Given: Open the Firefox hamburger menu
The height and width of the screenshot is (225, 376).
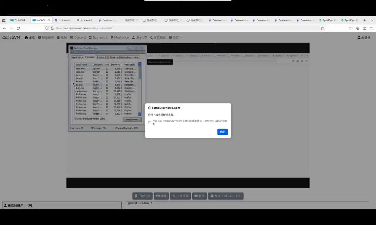Looking at the screenshot, I should [371, 28].
